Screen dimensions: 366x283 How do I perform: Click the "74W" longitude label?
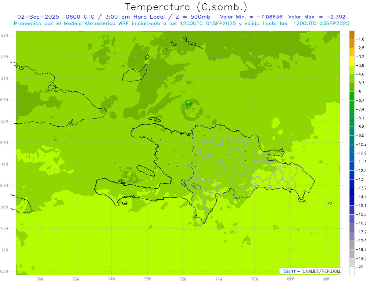tap(112, 279)
